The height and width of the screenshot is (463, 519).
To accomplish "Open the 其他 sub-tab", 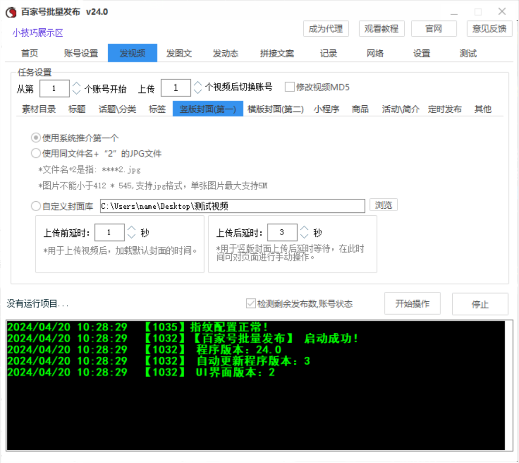I will [x=483, y=109].
